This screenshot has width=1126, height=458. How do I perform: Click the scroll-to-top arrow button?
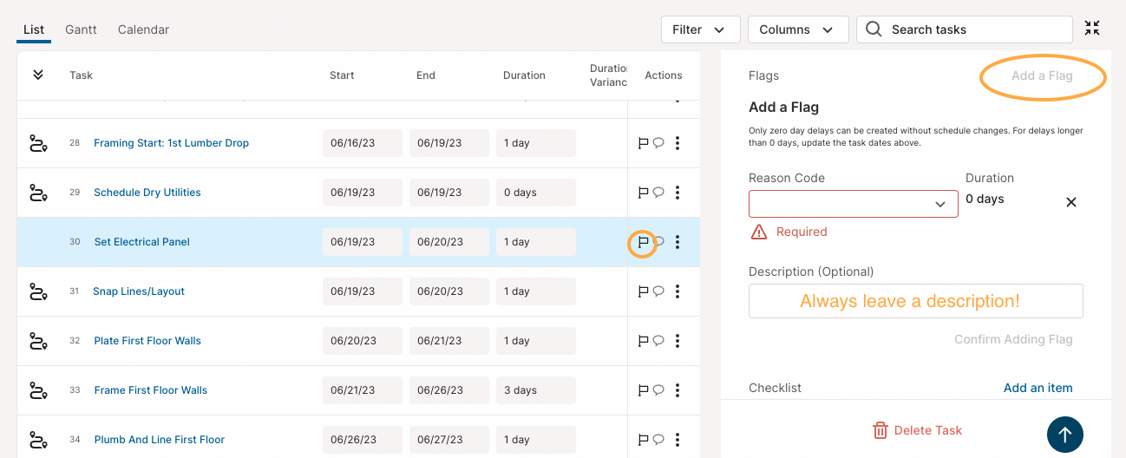tap(1065, 435)
